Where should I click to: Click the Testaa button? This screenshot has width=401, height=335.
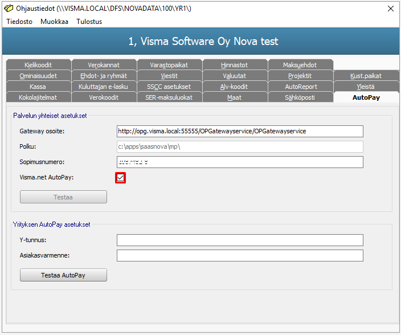pos(63,197)
